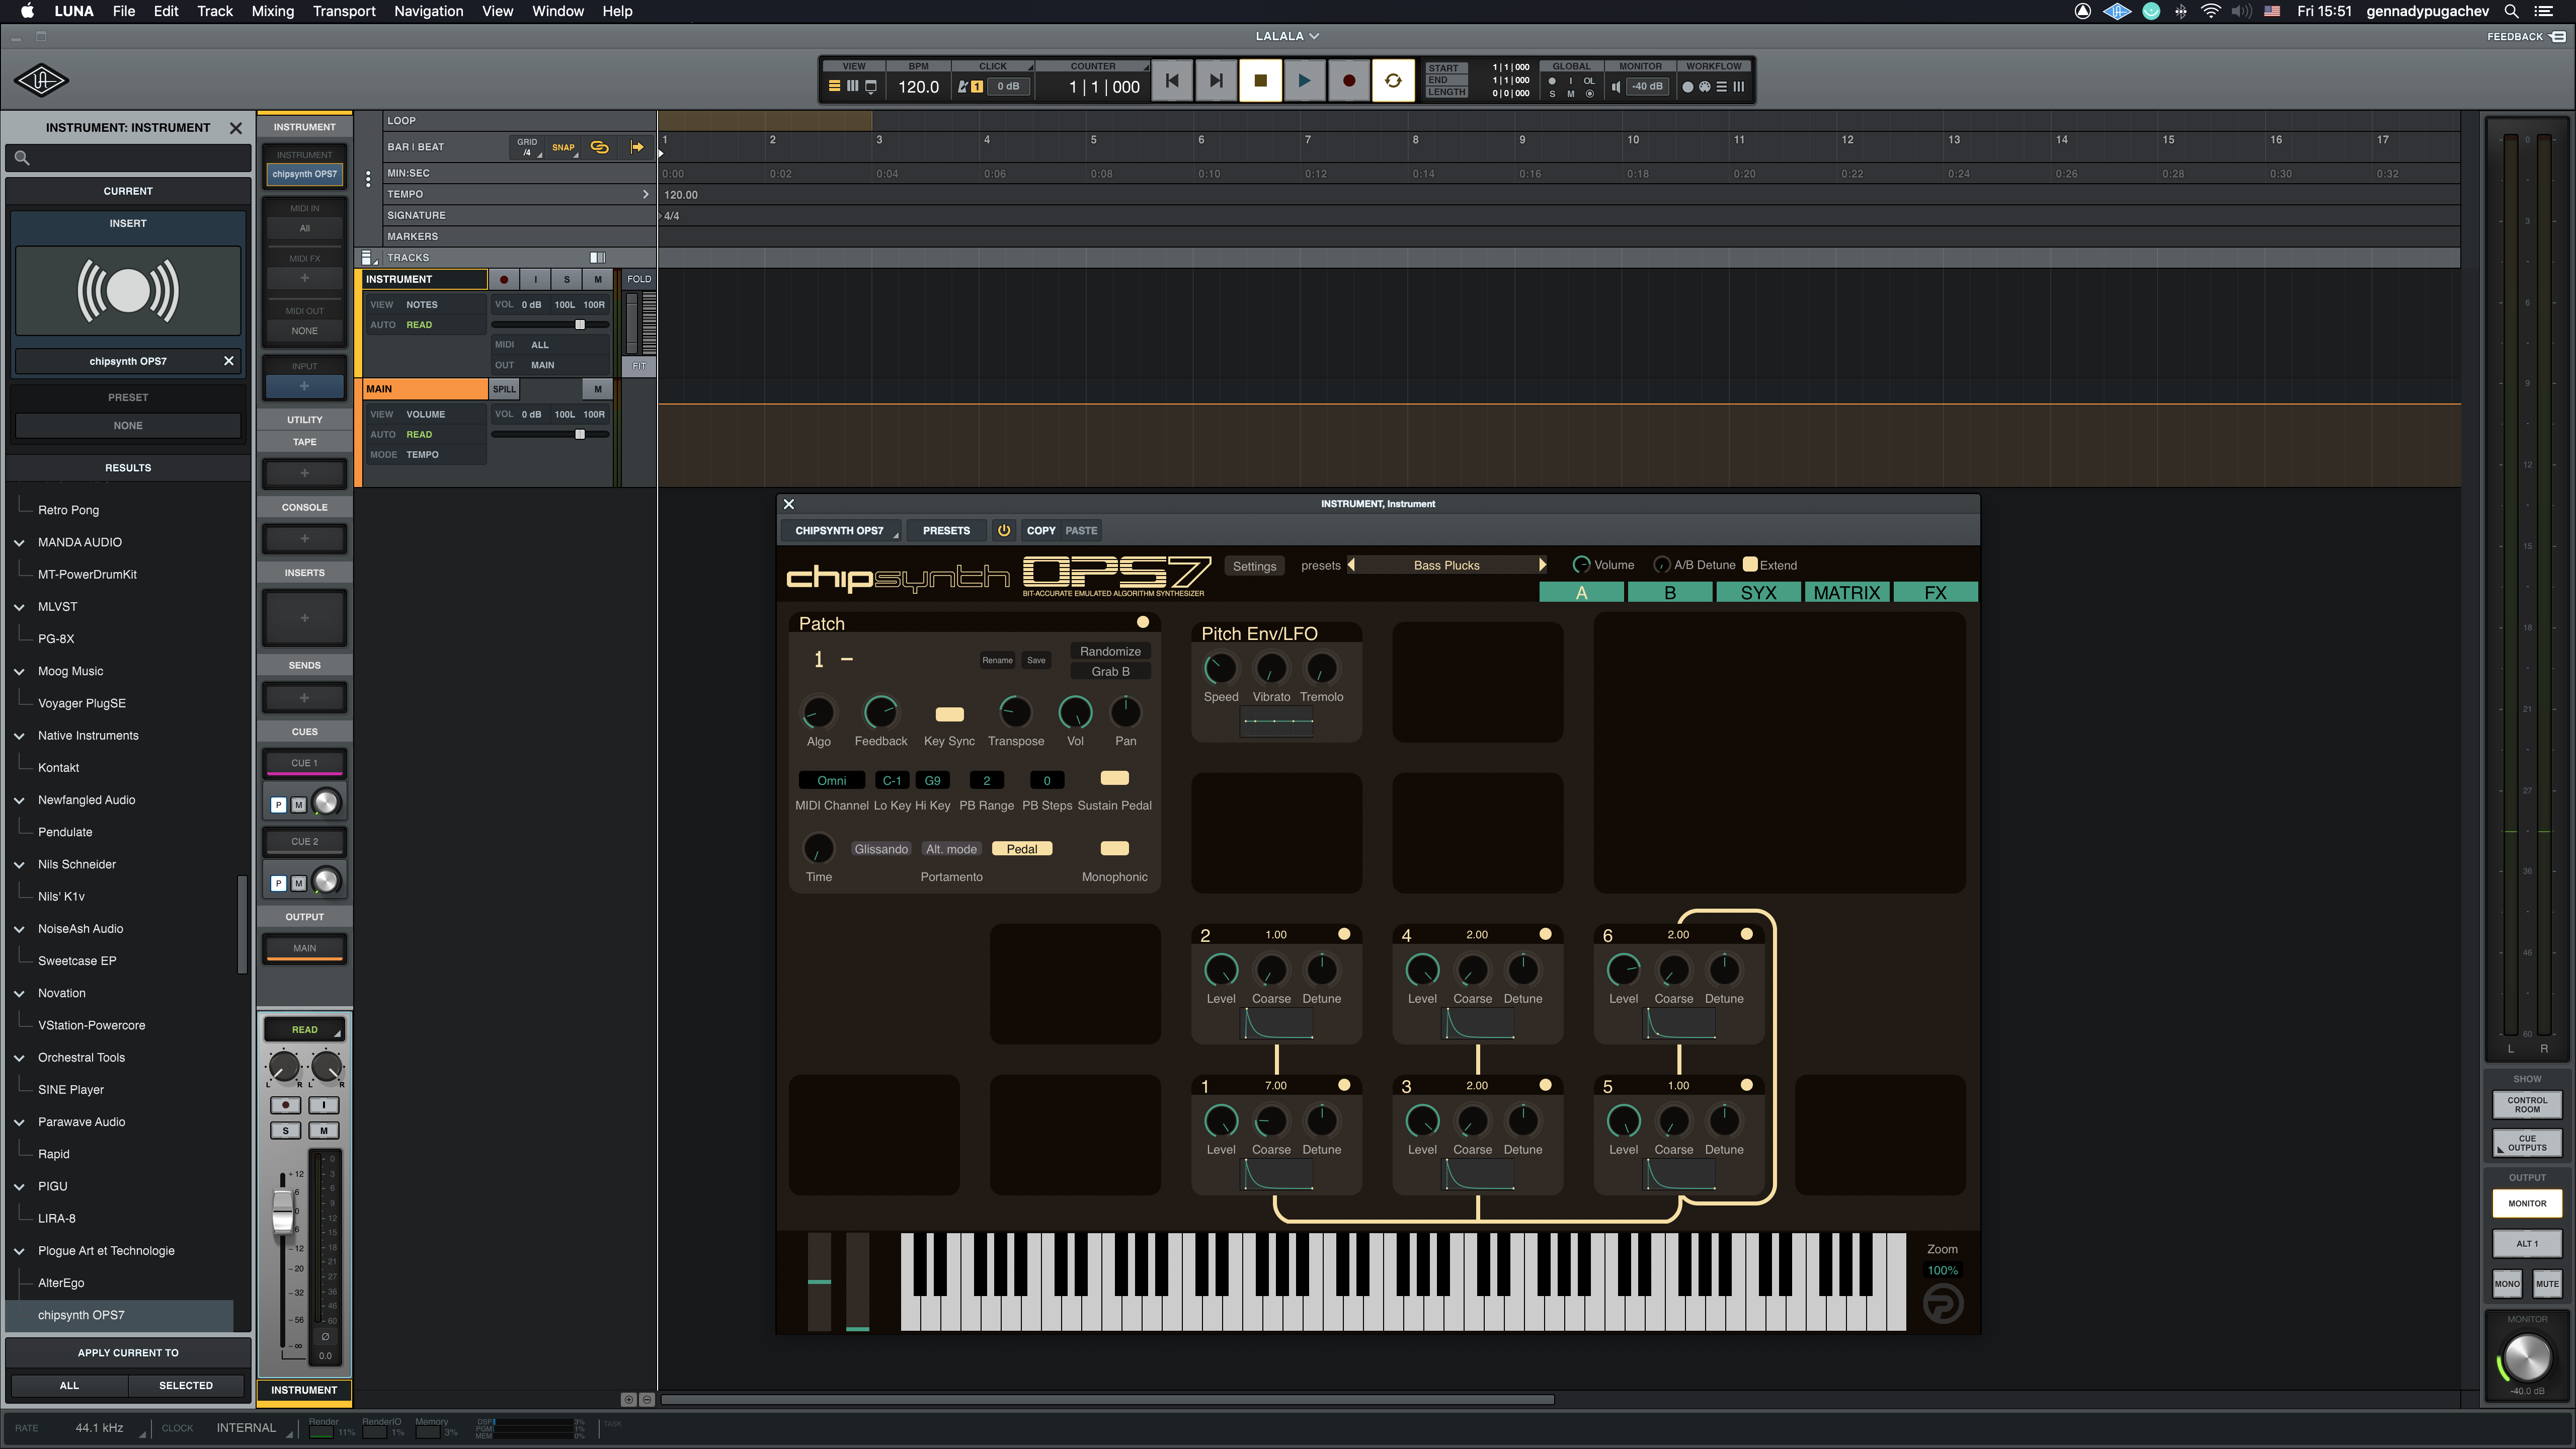Toggle the Loop cycle button in the transport
The image size is (2576, 1449).
point(1393,81)
